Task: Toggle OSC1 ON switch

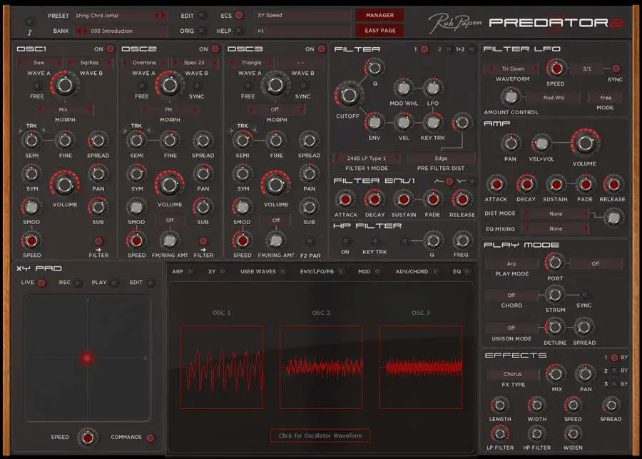Action: pos(110,49)
